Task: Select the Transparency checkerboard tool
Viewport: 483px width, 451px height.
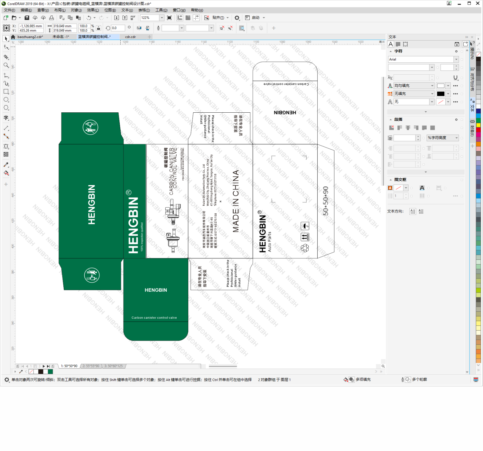Action: 6,155
